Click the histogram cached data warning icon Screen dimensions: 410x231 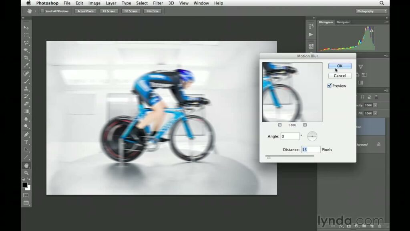tap(372, 30)
